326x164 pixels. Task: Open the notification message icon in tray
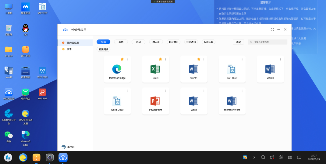[299, 157]
